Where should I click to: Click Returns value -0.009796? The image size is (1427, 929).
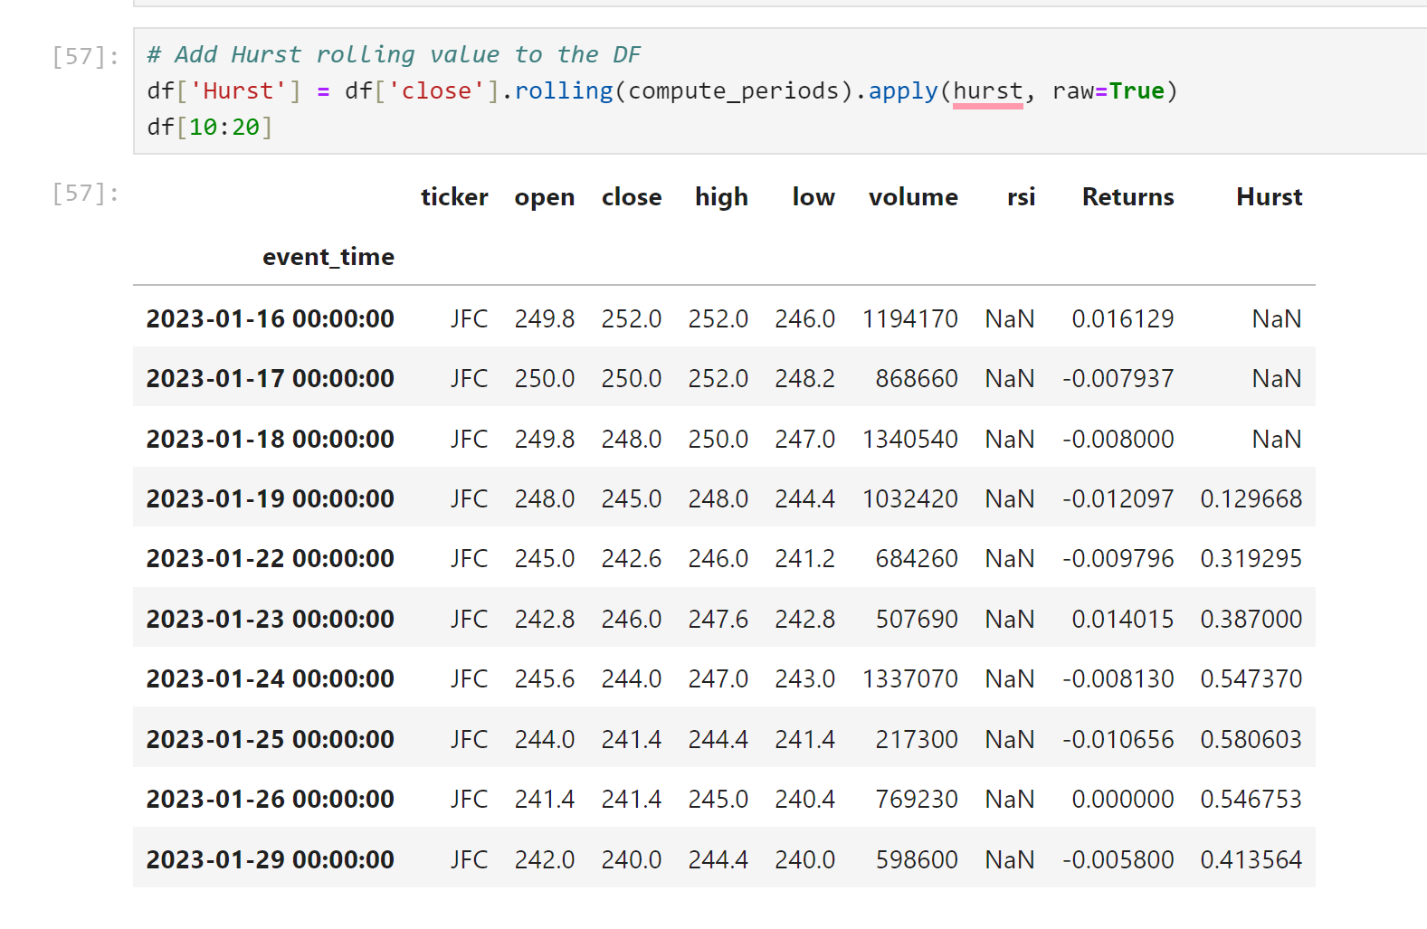(1118, 558)
